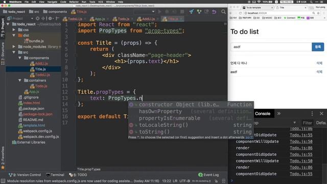Toggle tool window bars via bottom-left corner icon
Viewport: 327px width, 184px height.
tap(3, 181)
